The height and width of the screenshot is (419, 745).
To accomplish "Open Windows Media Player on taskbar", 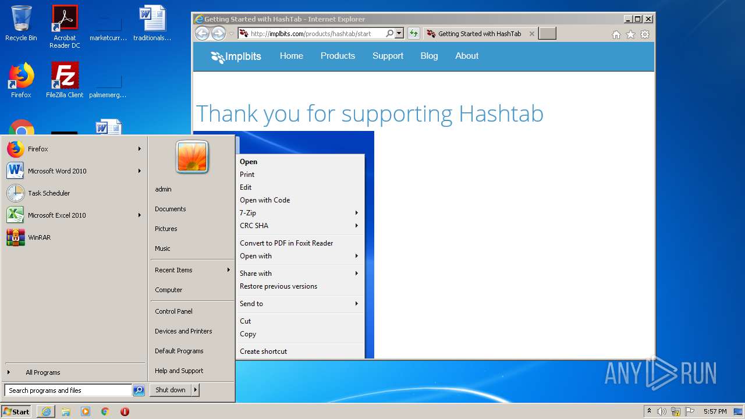I will [86, 411].
